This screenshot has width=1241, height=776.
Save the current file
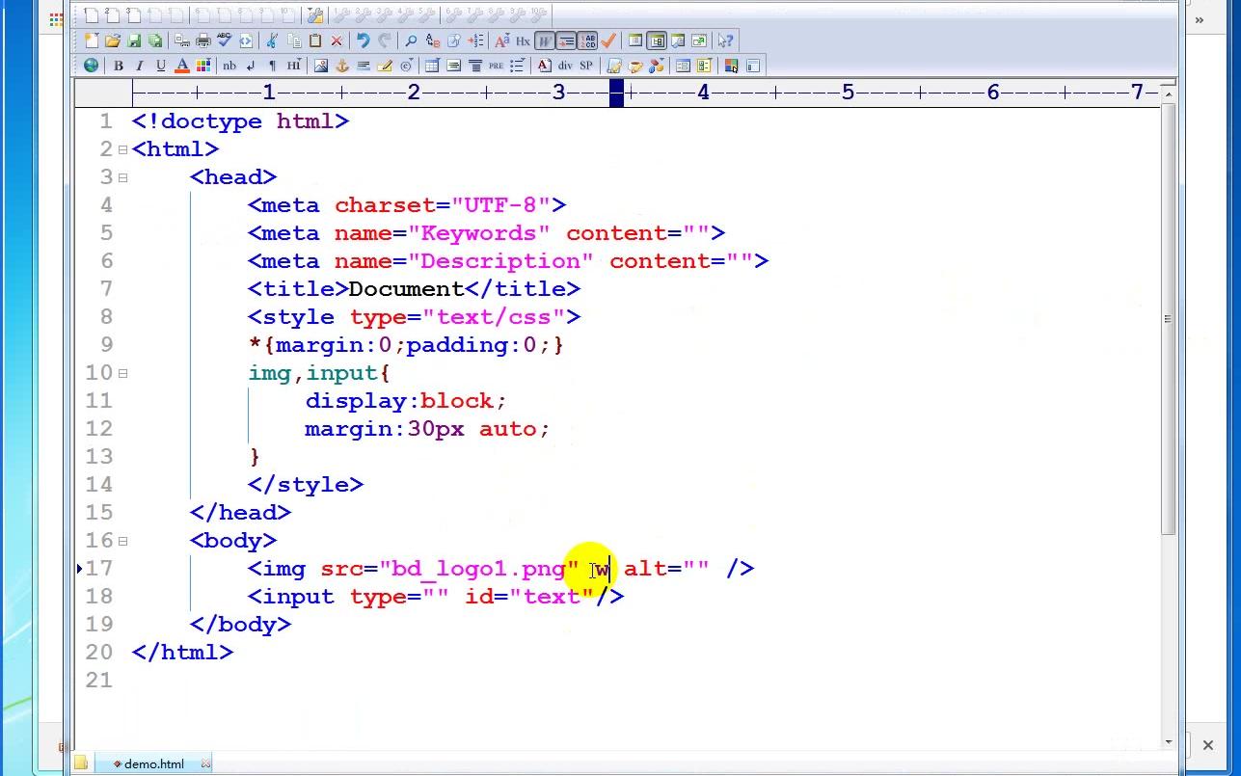click(x=134, y=40)
